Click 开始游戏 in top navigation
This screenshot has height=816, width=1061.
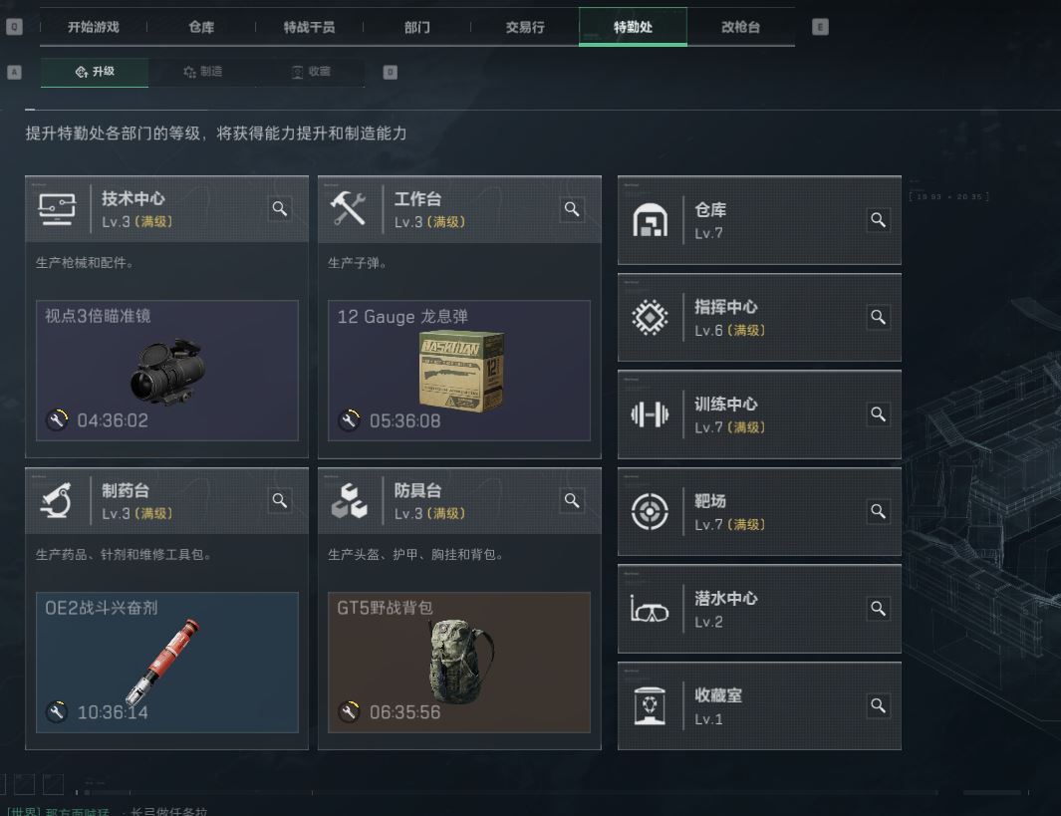point(94,27)
